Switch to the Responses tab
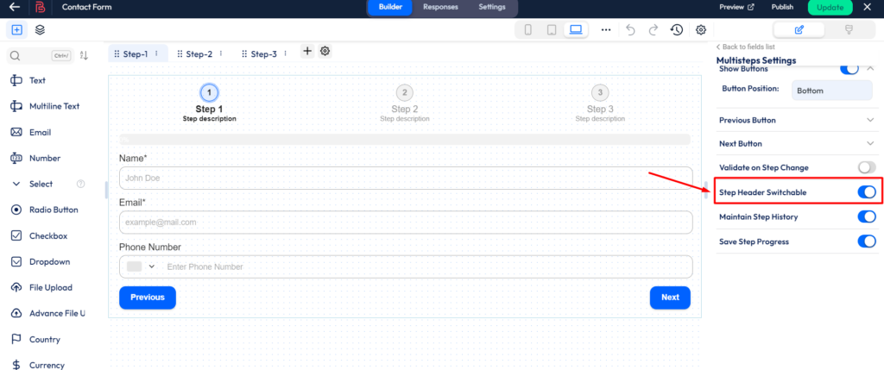This screenshot has height=370, width=884. 440,7
